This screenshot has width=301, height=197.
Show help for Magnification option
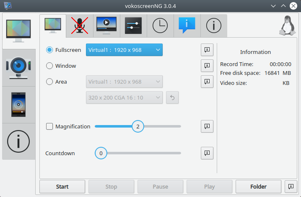[207, 126]
